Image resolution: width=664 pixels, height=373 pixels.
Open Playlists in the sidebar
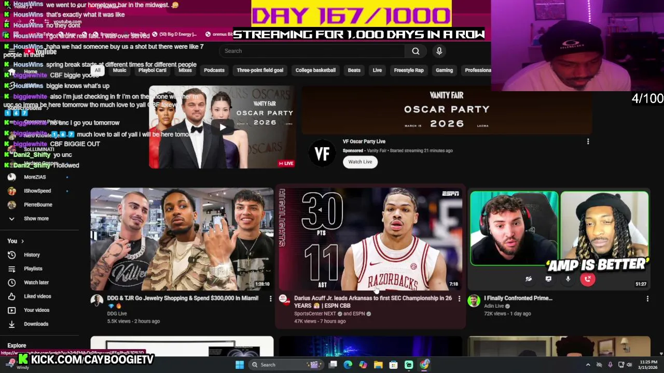33,268
